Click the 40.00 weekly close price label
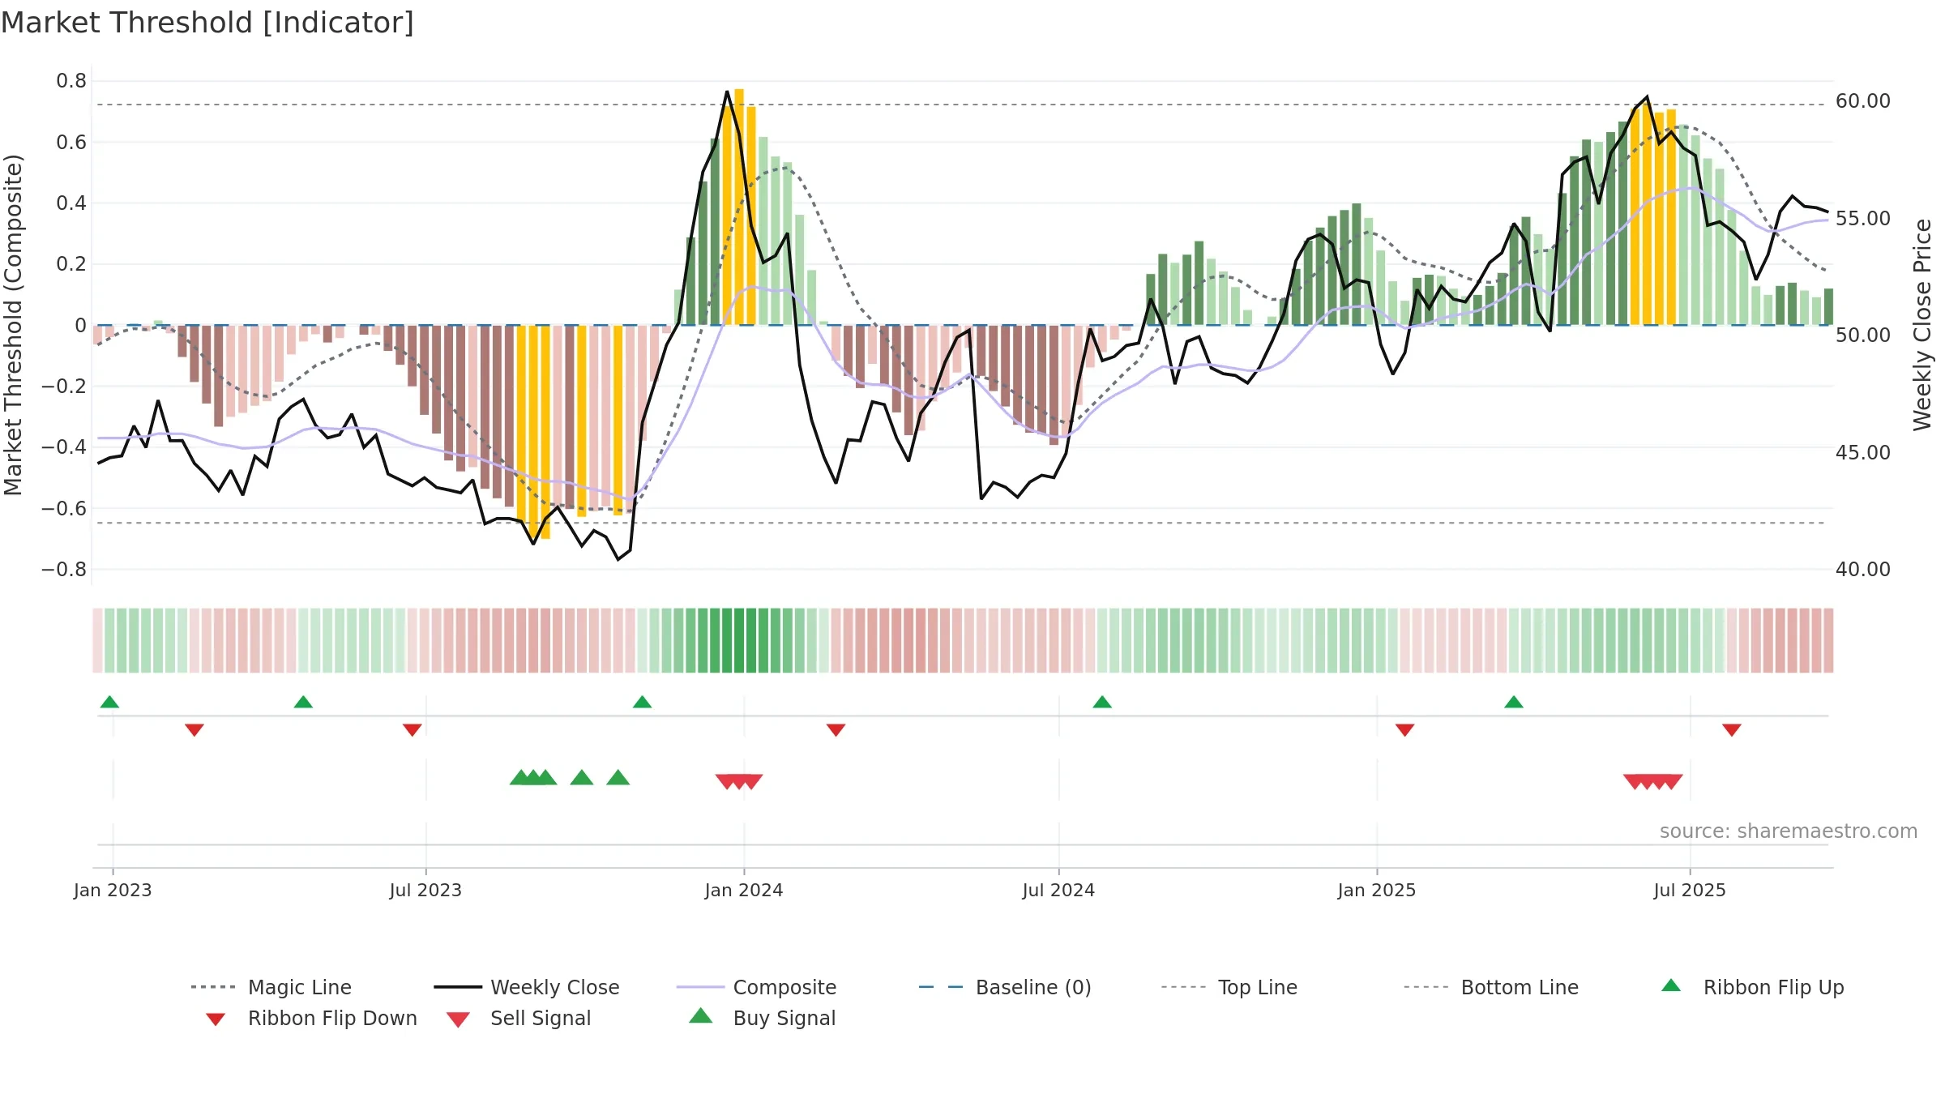 click(1863, 570)
